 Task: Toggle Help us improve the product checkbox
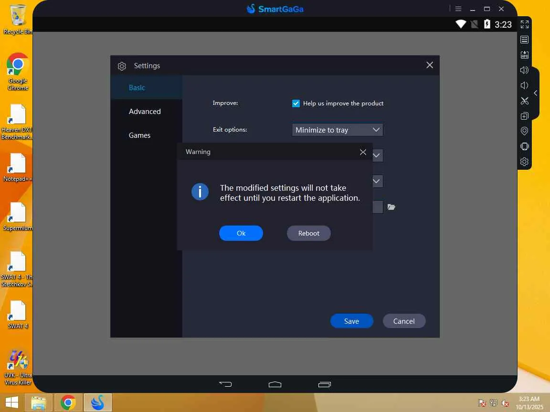tap(296, 103)
